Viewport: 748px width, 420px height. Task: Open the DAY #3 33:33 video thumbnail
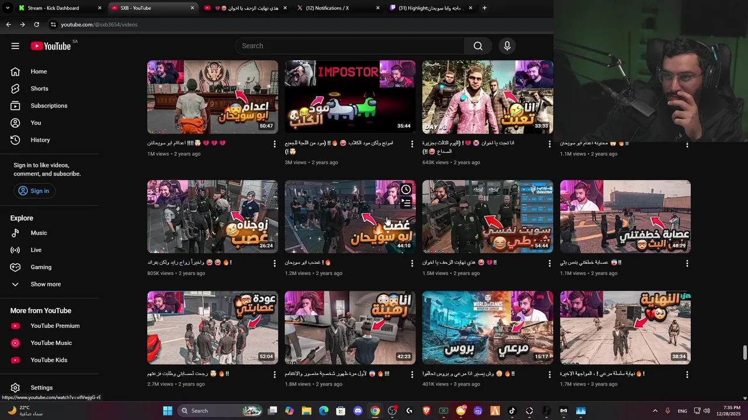click(487, 97)
